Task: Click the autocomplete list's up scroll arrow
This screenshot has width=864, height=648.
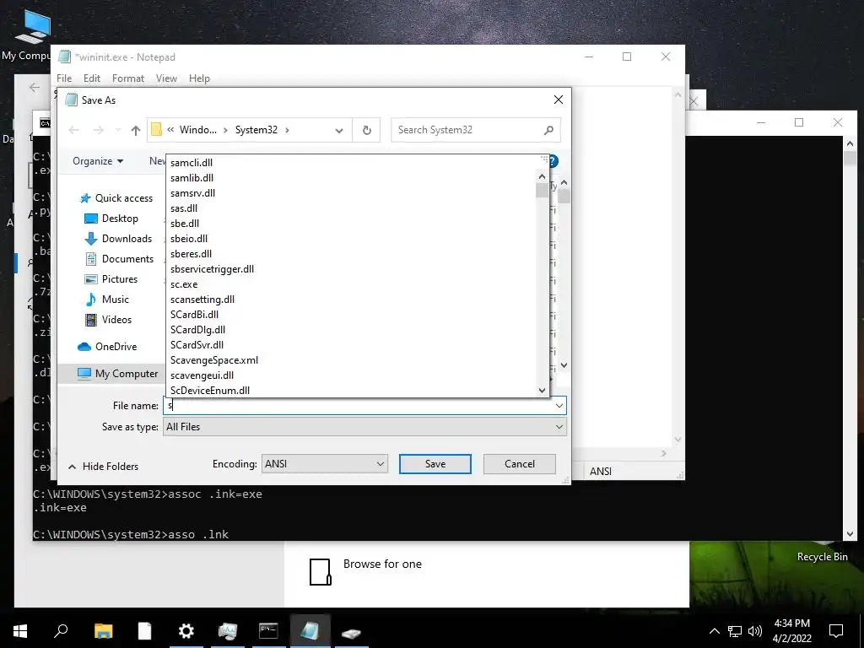Action: [x=542, y=177]
